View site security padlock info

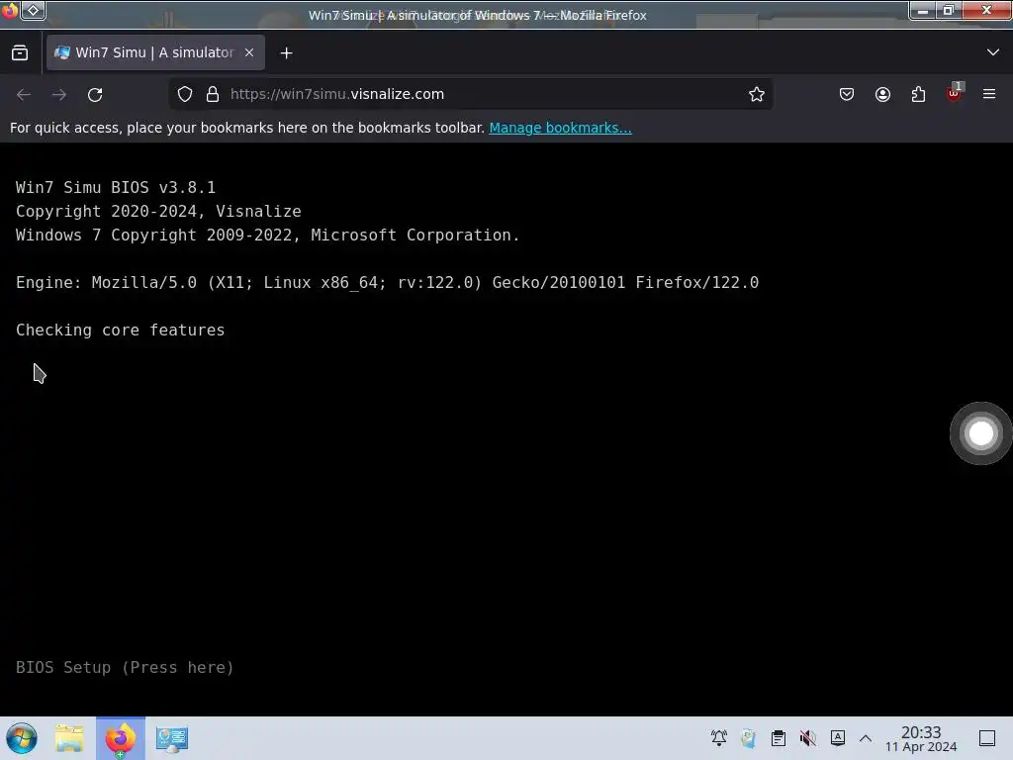coord(213,94)
